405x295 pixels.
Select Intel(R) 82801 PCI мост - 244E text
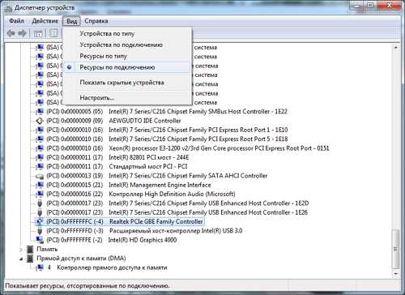tap(149, 157)
